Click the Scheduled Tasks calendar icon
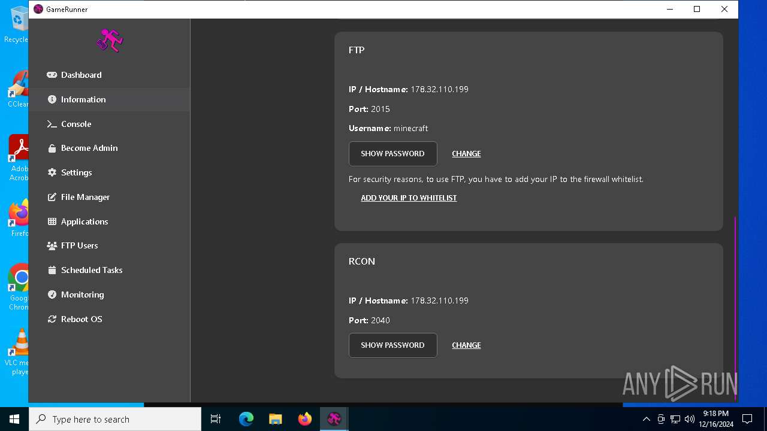Viewport: 767px width, 431px height. coord(52,270)
